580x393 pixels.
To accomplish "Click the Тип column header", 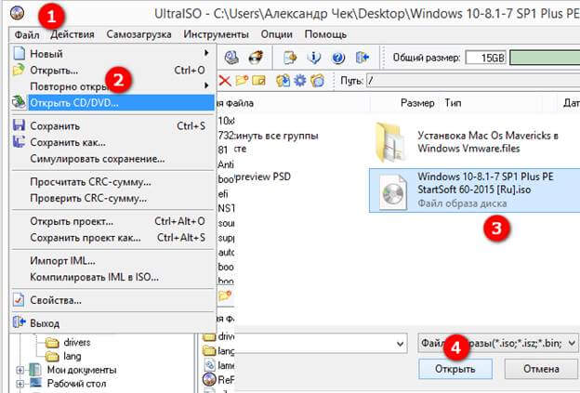I will tap(453, 103).
